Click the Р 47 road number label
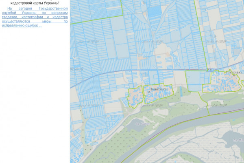 (x=210, y=70)
